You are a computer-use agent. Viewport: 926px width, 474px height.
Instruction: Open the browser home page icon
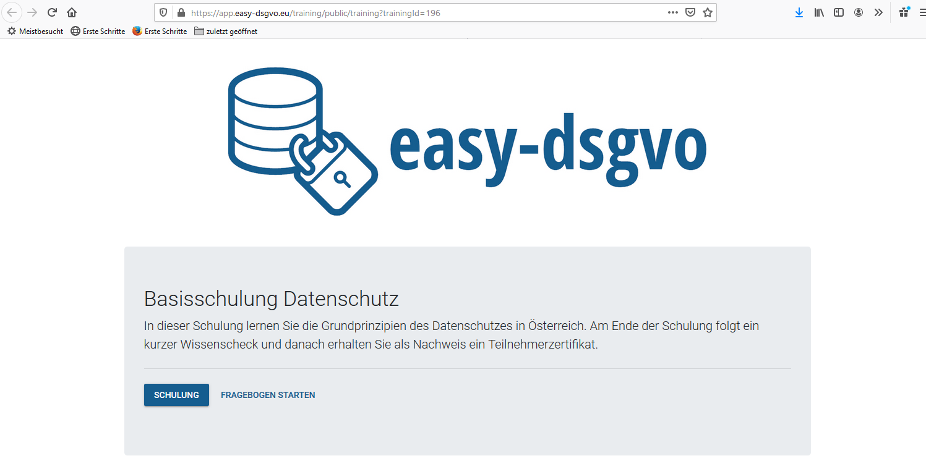click(x=72, y=12)
